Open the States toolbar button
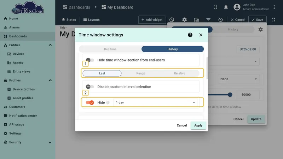 coord(69,20)
